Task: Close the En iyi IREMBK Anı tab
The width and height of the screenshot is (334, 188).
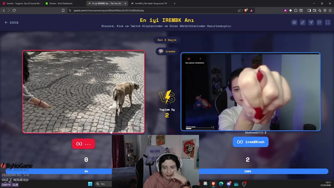Action: point(125,3)
